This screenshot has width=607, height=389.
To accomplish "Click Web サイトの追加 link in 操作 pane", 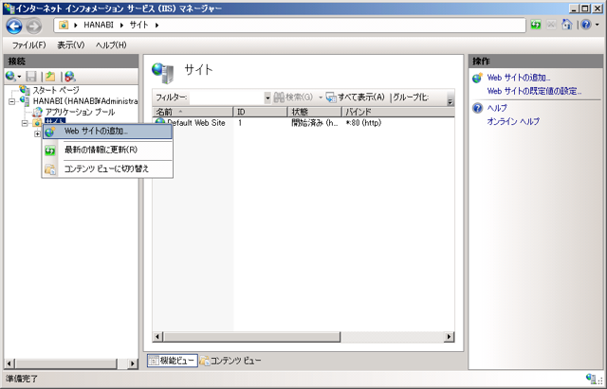I will [519, 78].
